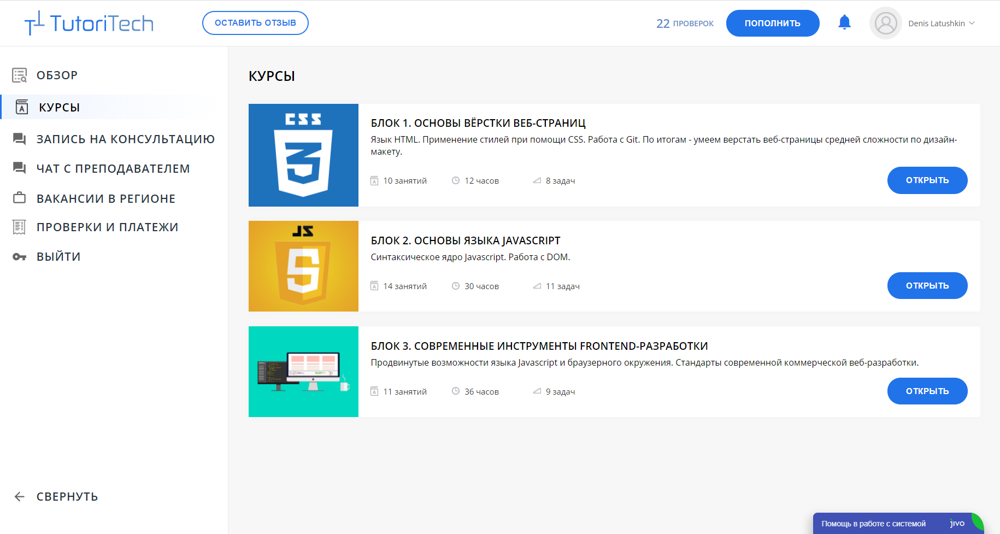
Task: Open Блок 1 web page layout course
Action: pyautogui.click(x=927, y=180)
